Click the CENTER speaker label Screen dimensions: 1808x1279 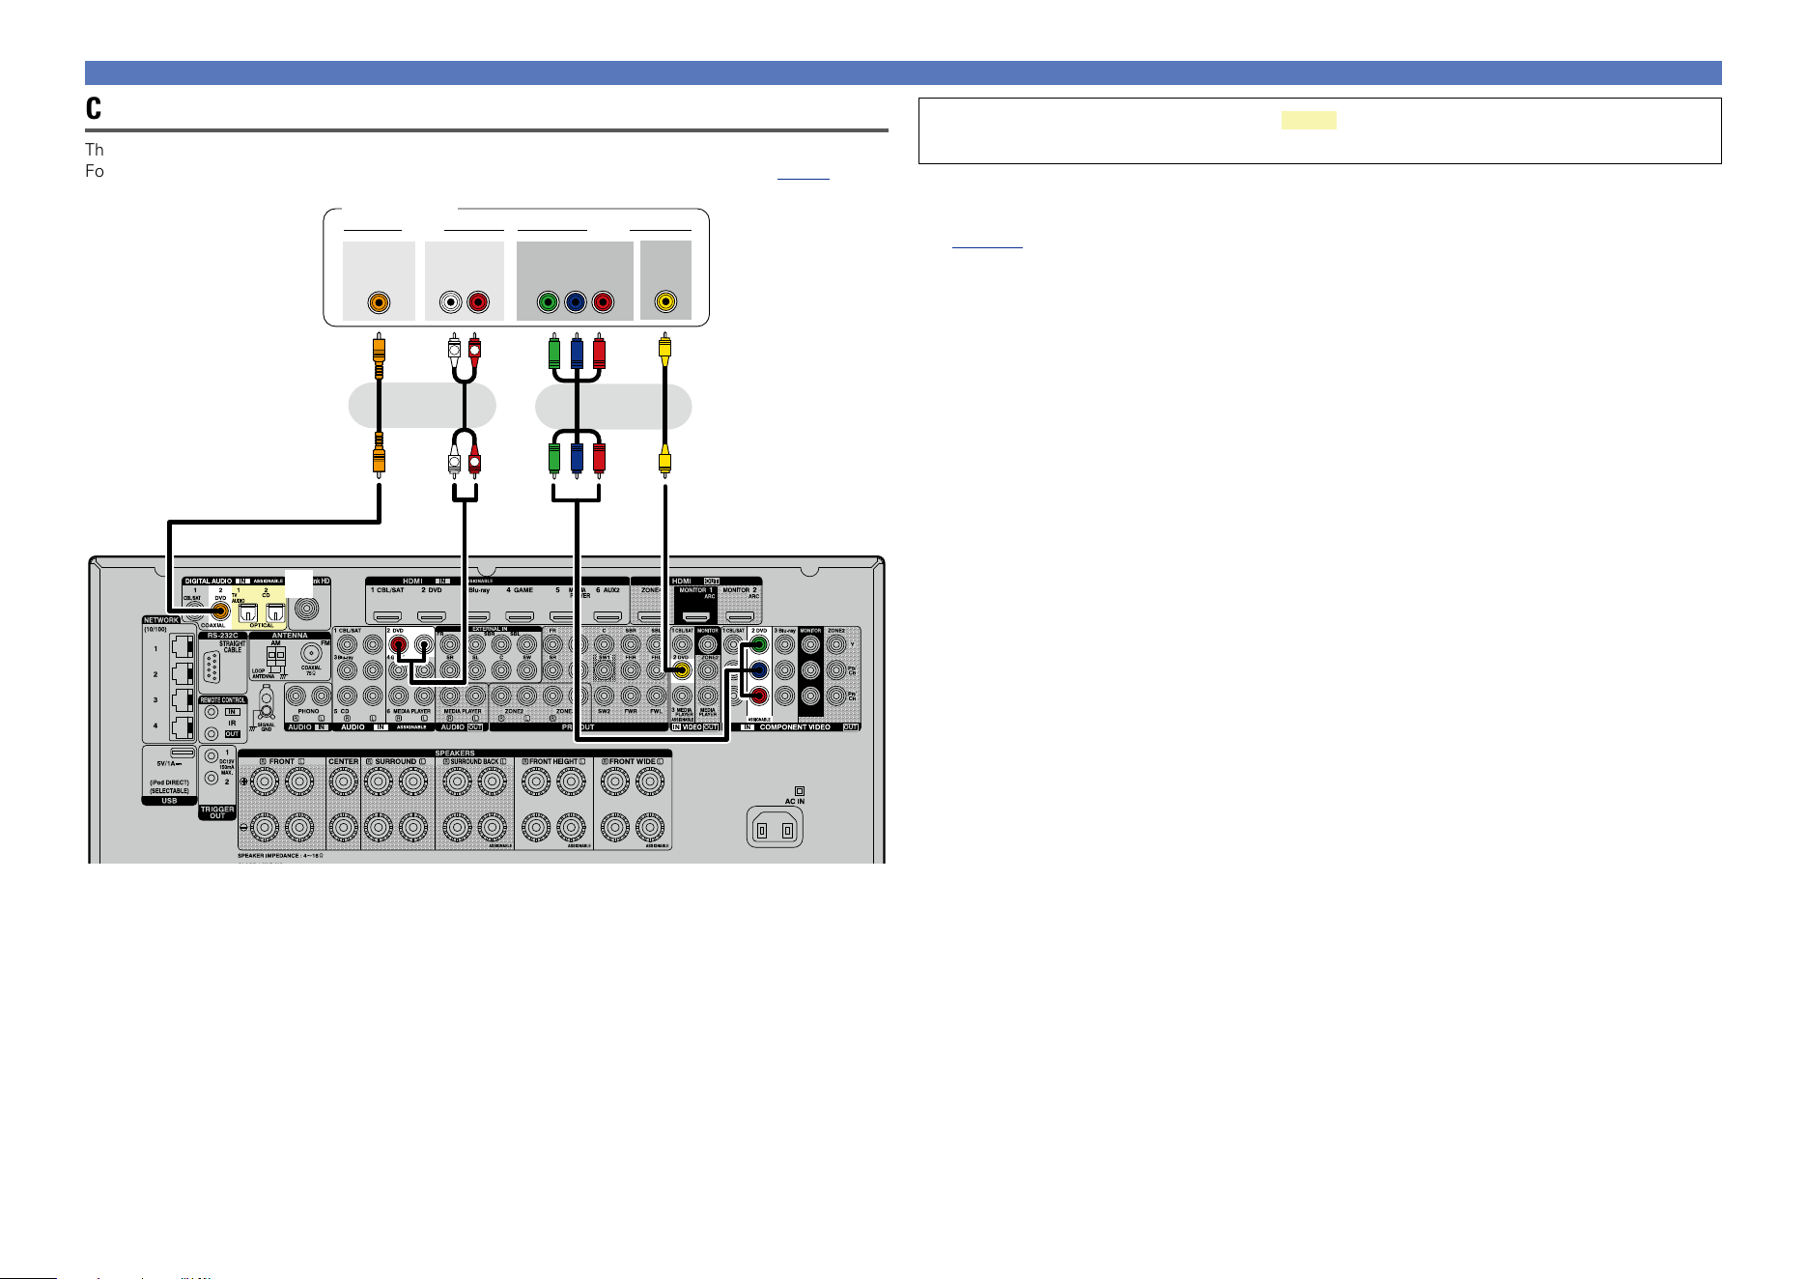(x=344, y=761)
